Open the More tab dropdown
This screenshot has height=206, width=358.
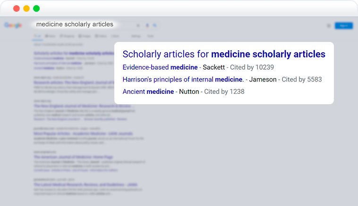[115, 36]
